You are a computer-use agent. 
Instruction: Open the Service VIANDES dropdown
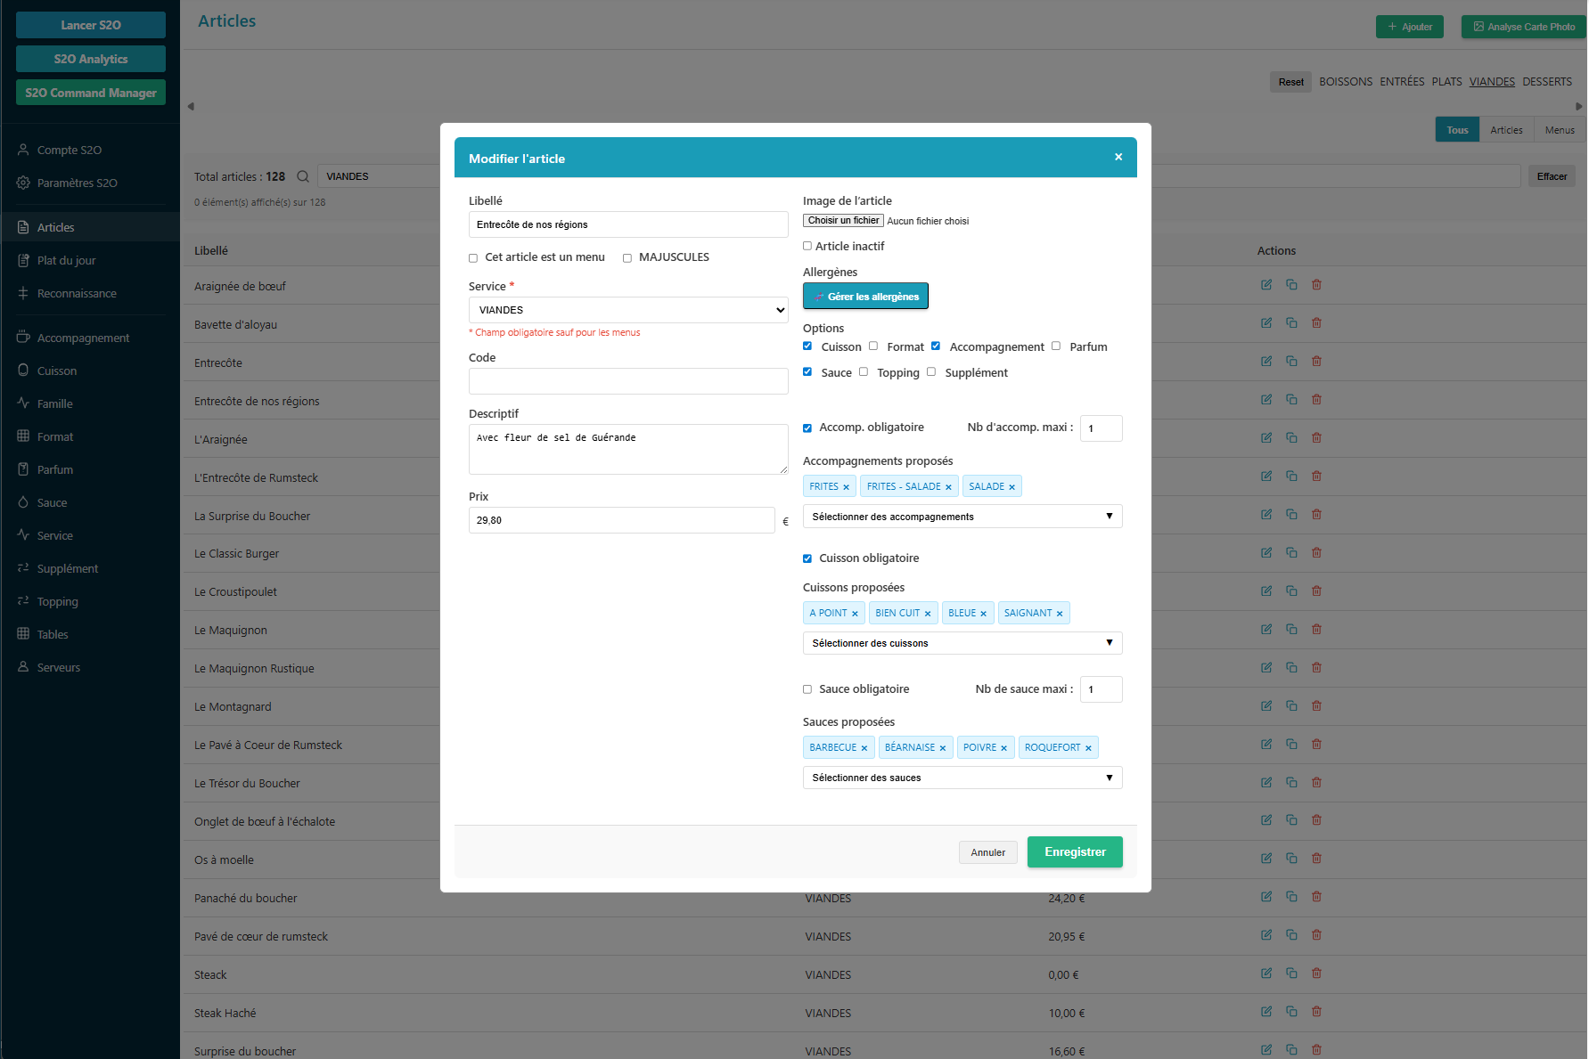click(628, 310)
